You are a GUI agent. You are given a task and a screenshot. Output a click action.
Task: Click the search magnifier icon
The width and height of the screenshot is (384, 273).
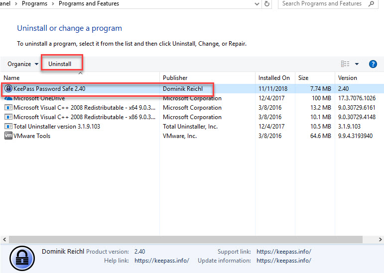point(372,3)
